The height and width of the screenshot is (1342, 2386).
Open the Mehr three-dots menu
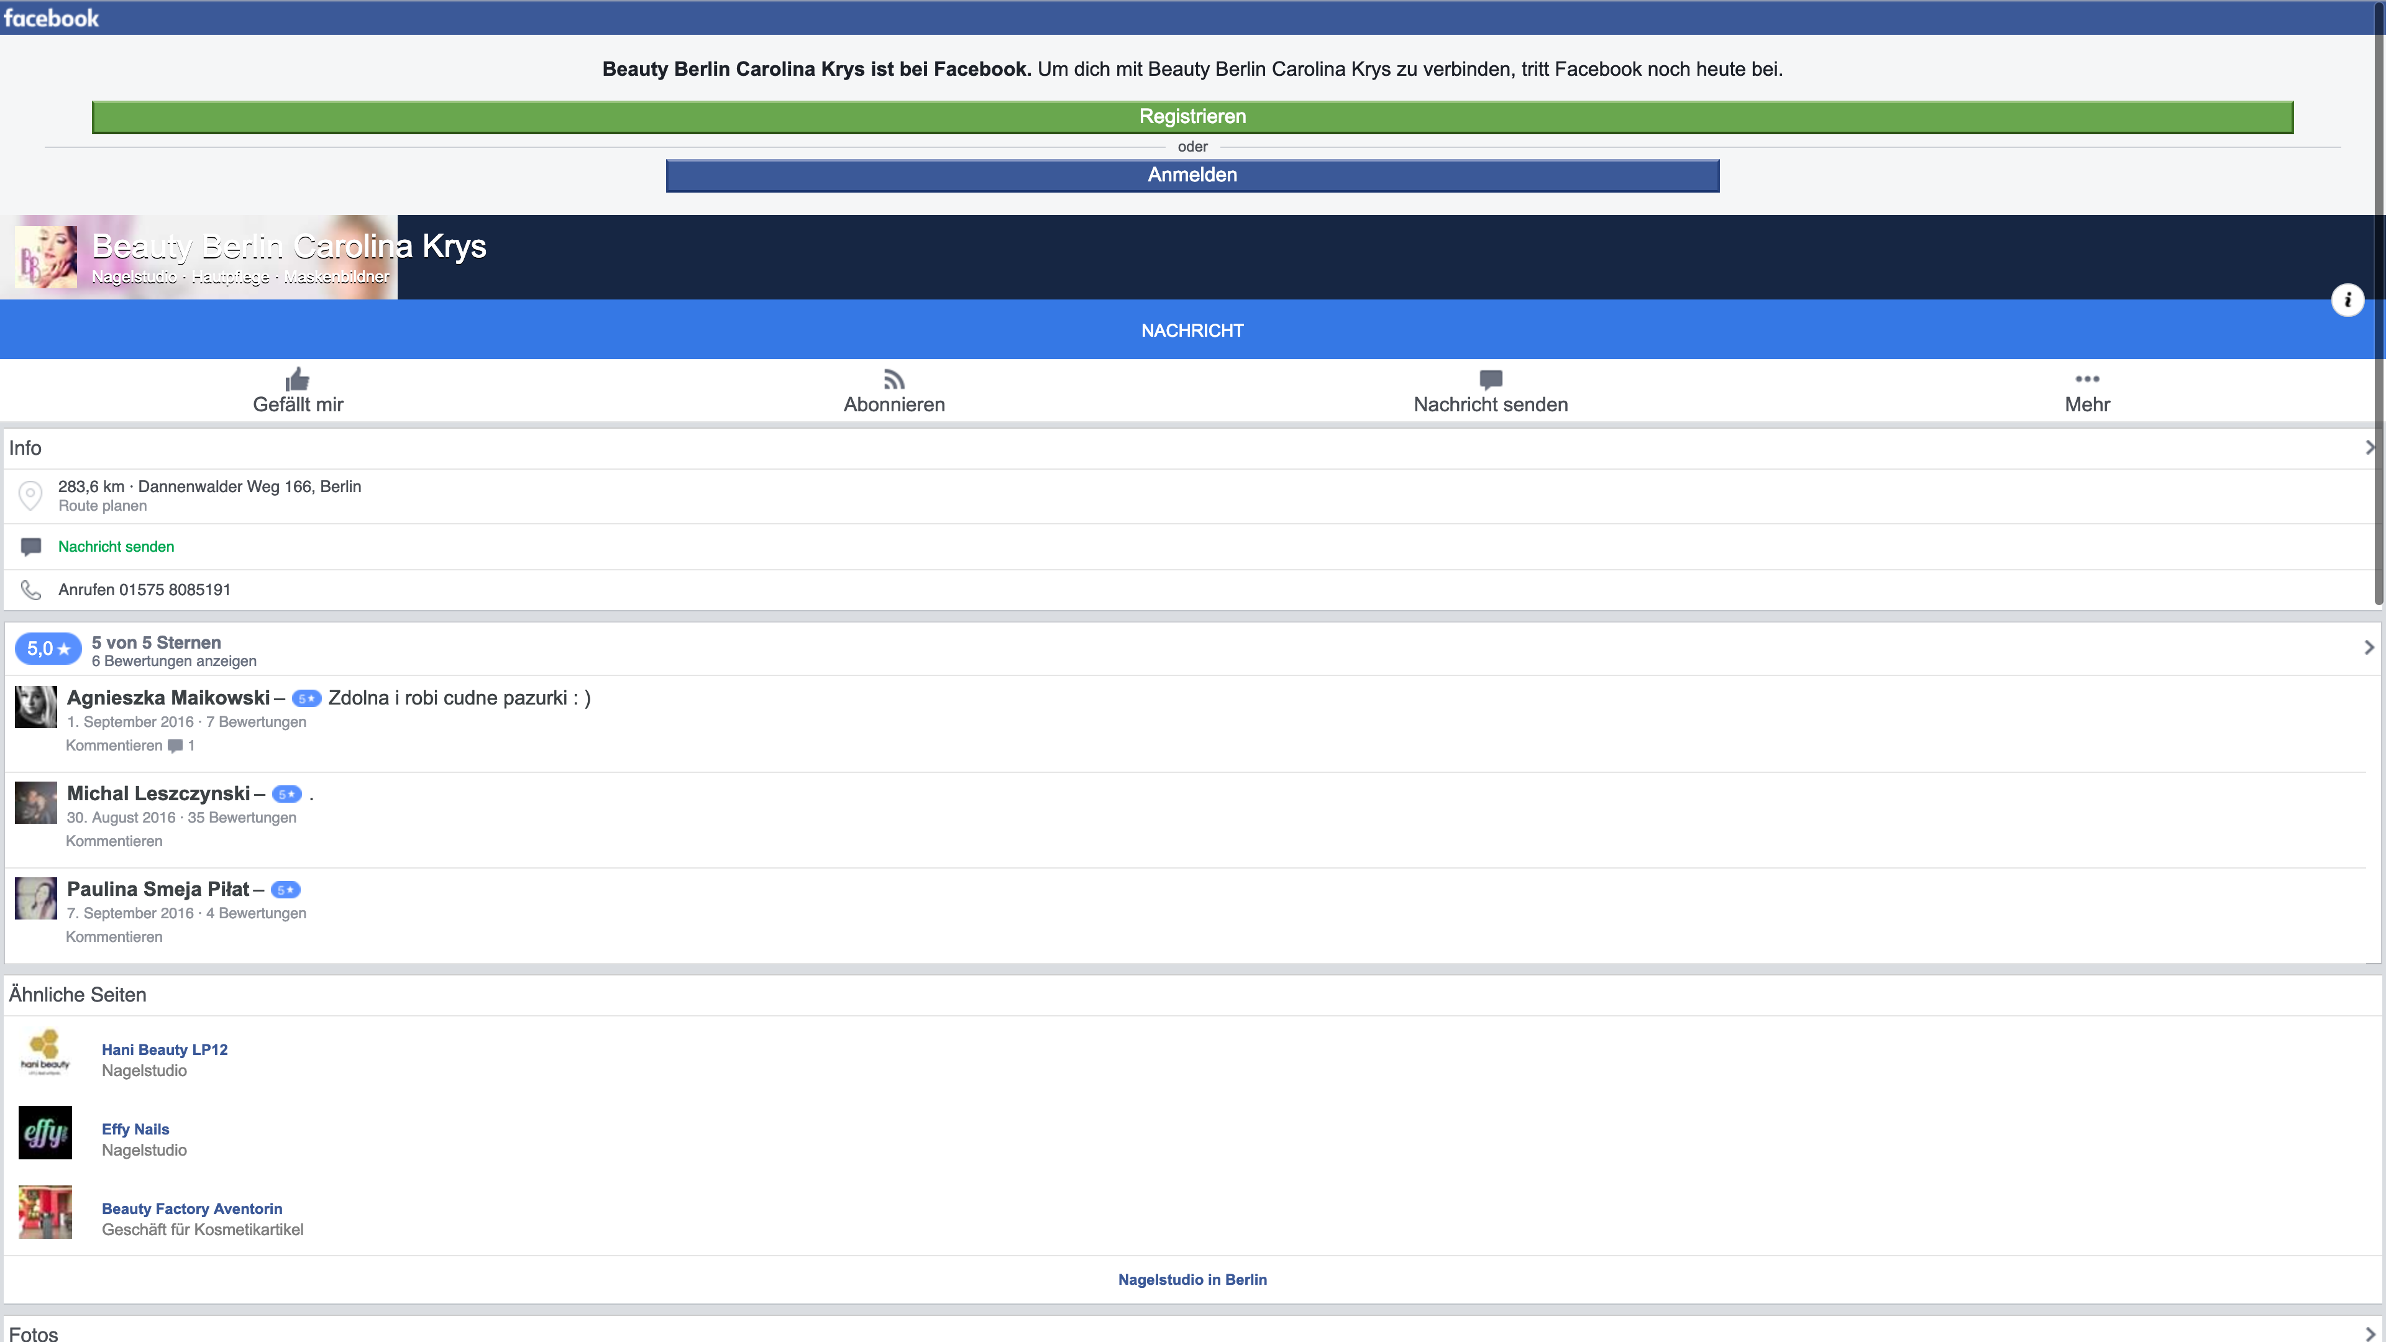pos(2087,379)
